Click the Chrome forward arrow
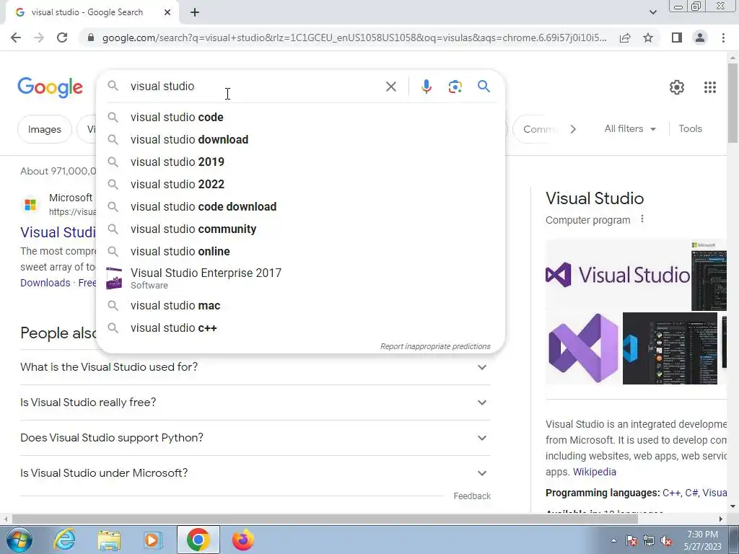Viewport: 739px width, 554px height. [x=39, y=38]
